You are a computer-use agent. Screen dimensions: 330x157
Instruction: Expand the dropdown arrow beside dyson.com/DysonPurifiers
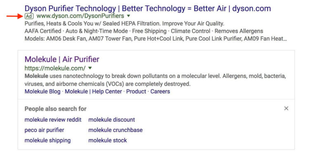pos(129,16)
